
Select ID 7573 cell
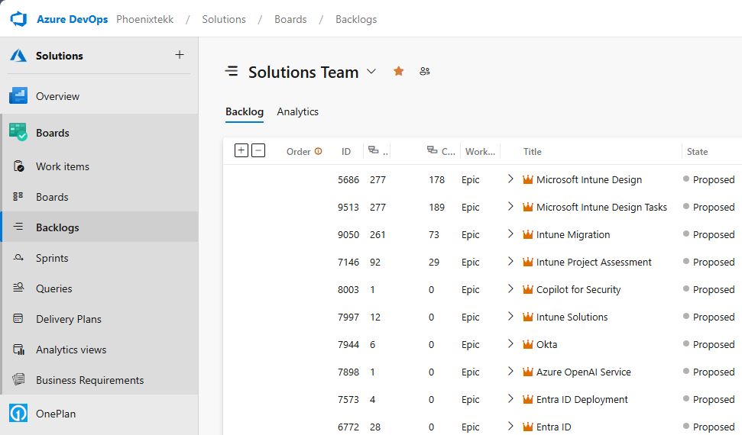348,400
